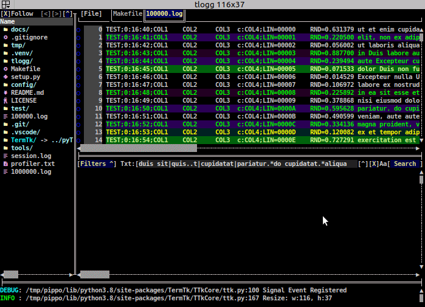Screen dimensions: 425x307
Task: Click the Makefile gear icon in file tree
Action: pyautogui.click(x=5, y=69)
